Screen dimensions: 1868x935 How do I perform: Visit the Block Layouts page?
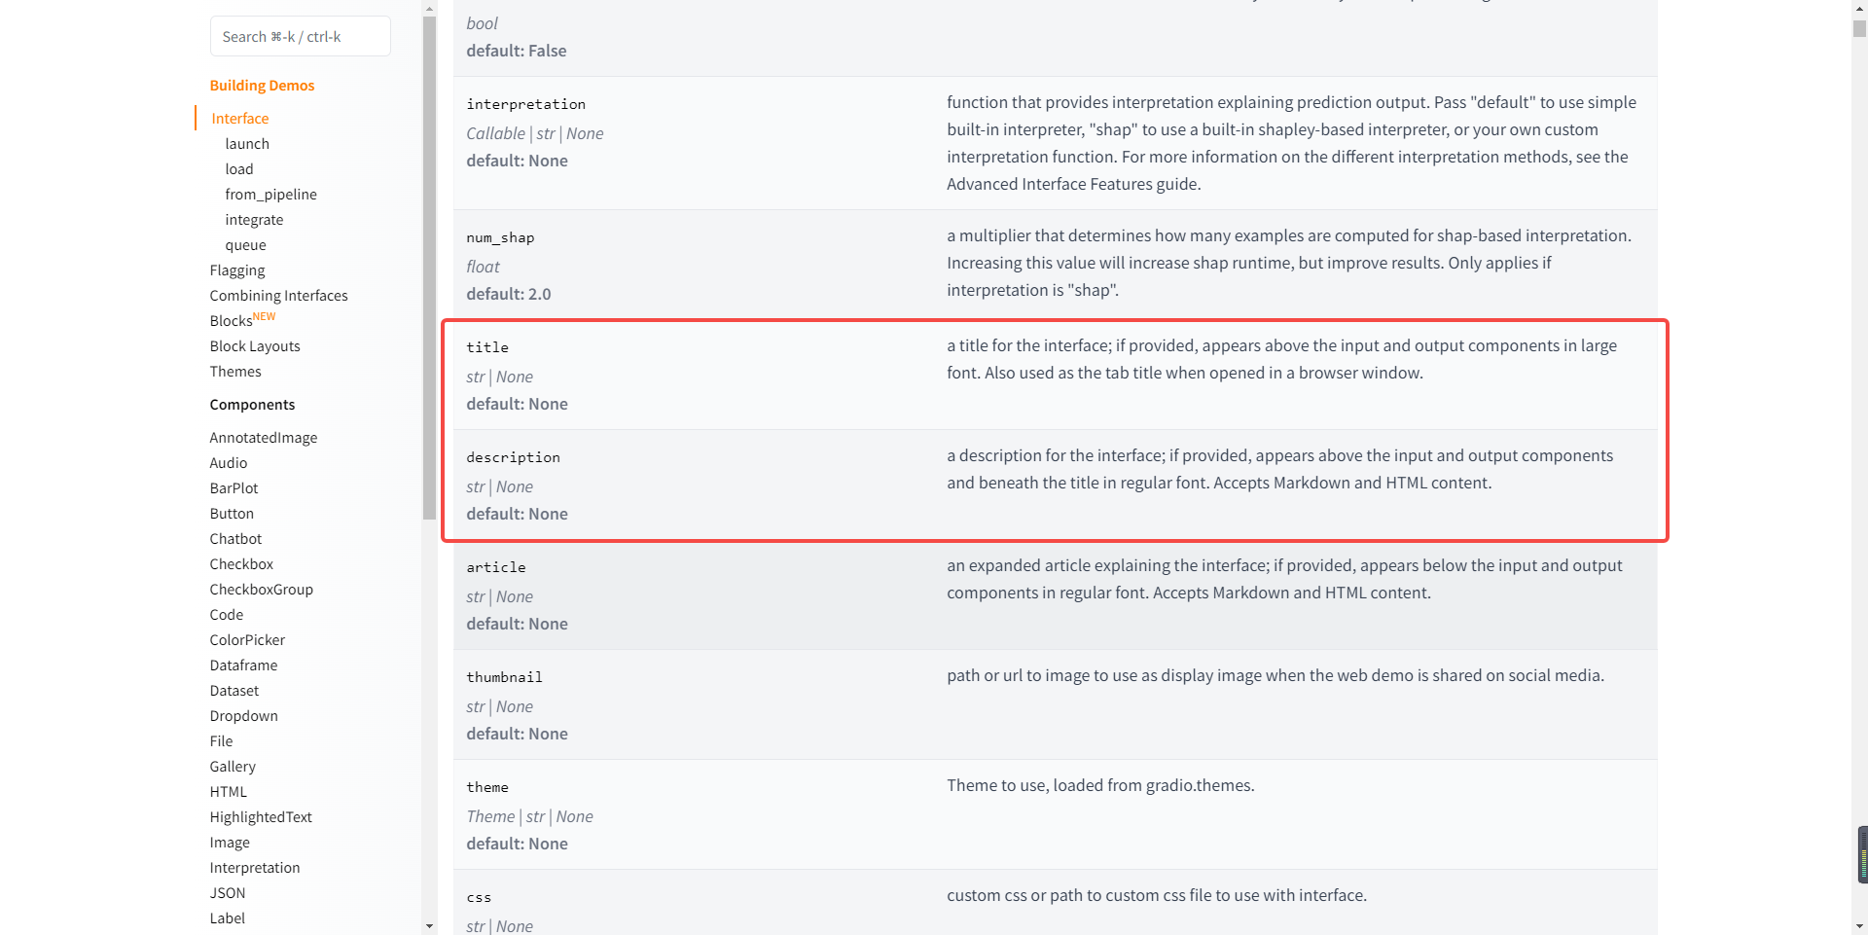coord(255,346)
